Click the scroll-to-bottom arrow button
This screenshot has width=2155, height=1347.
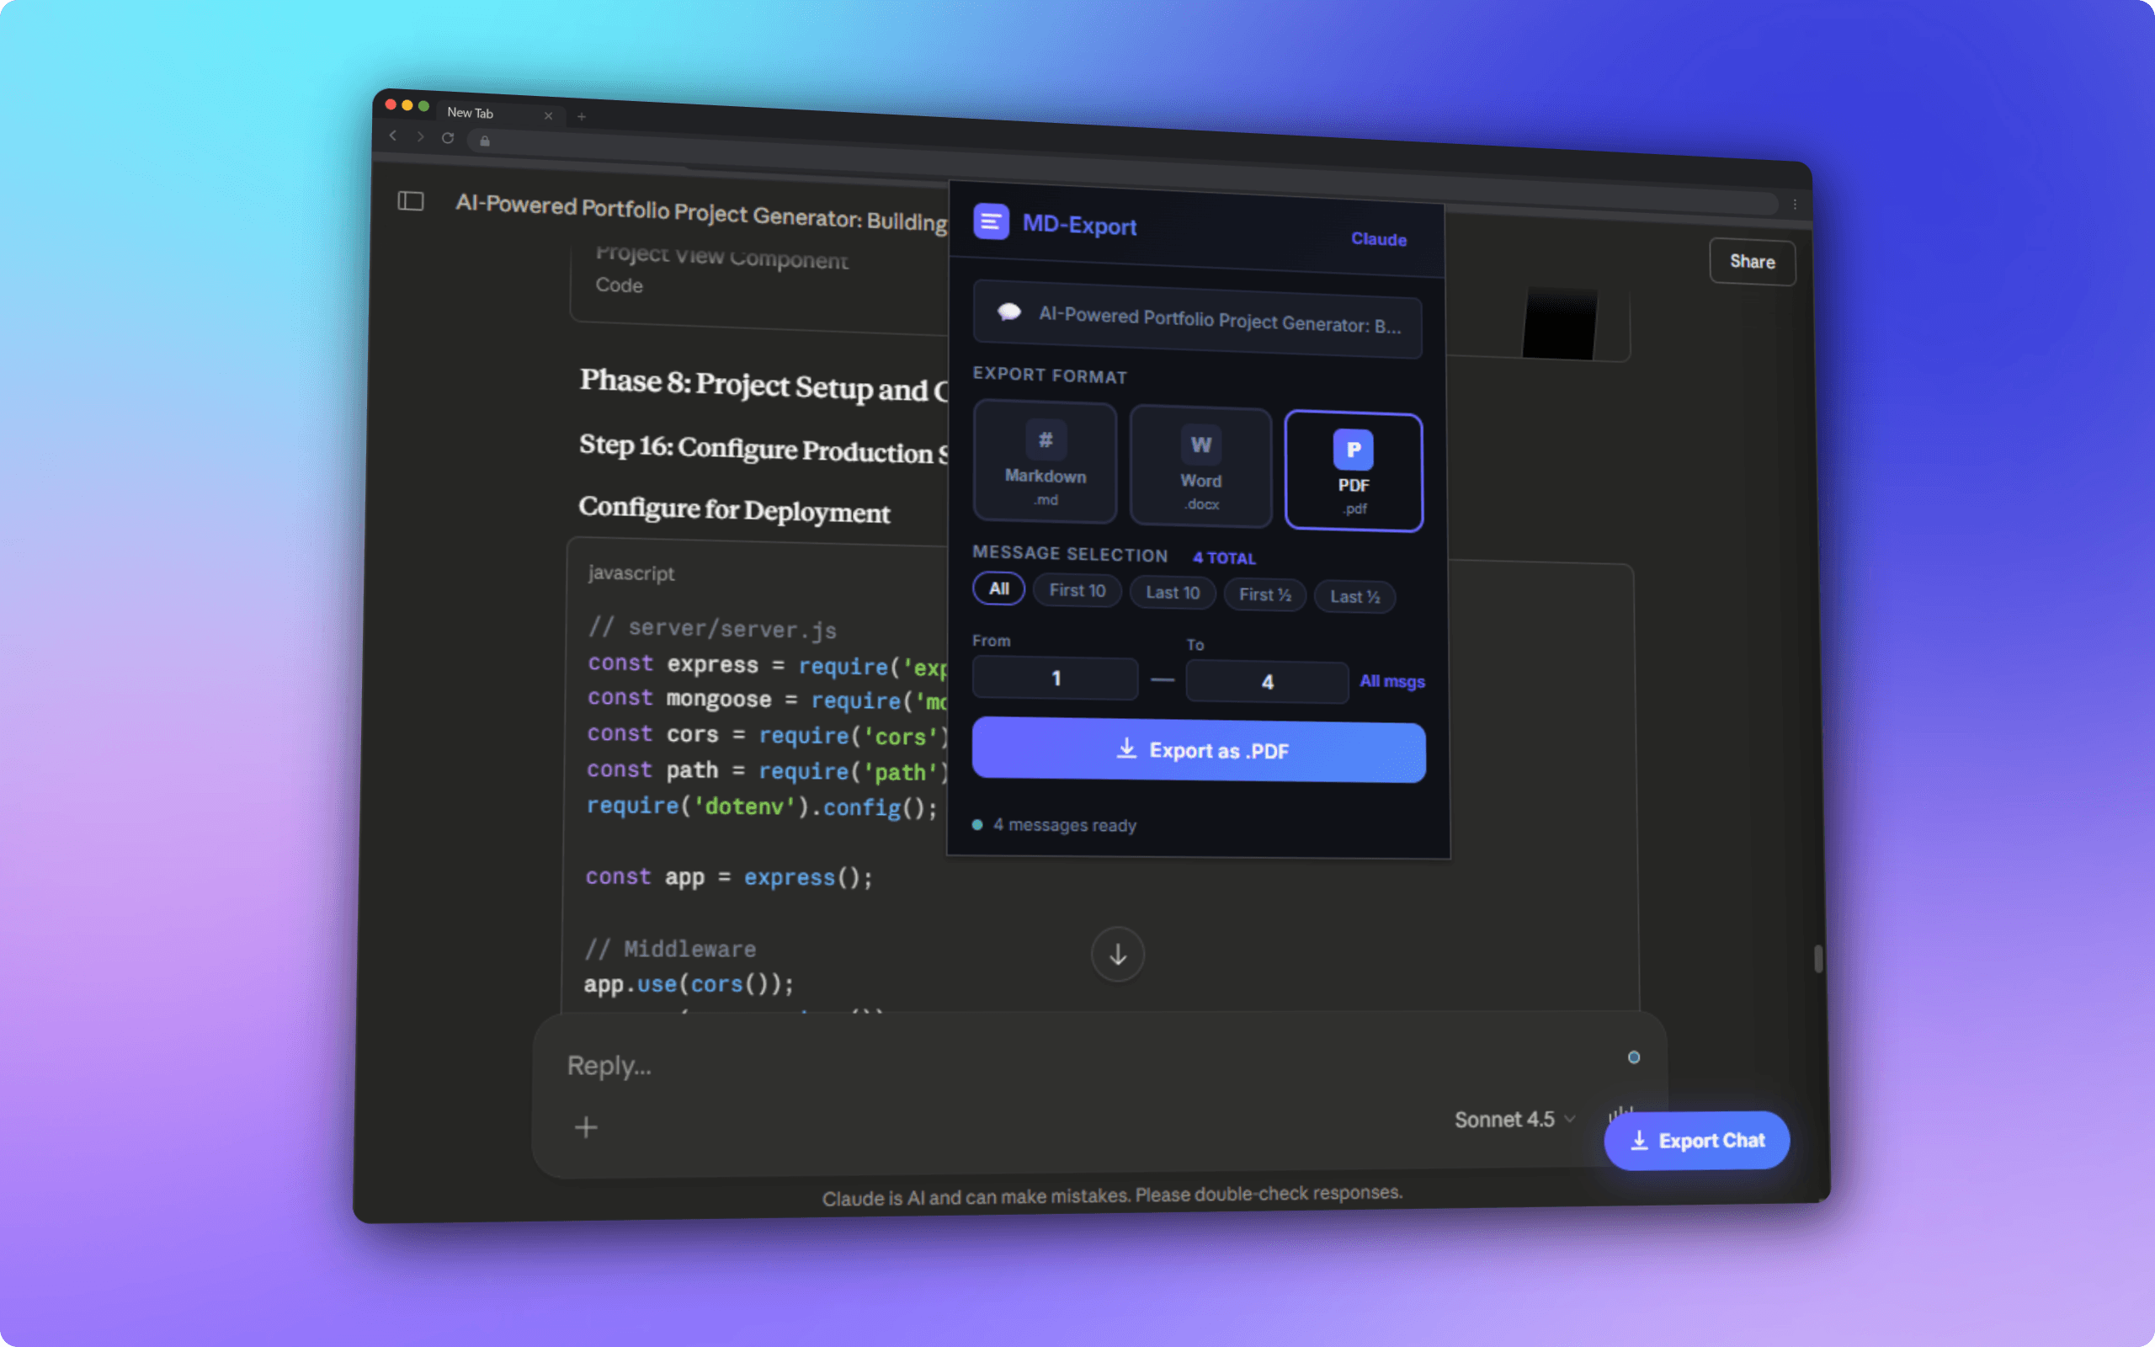tap(1118, 954)
